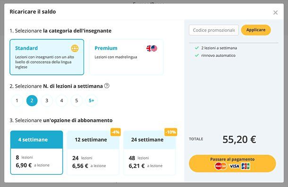The width and height of the screenshot is (288, 187).
Task: Select 3 lessons per week
Action: [47, 100]
